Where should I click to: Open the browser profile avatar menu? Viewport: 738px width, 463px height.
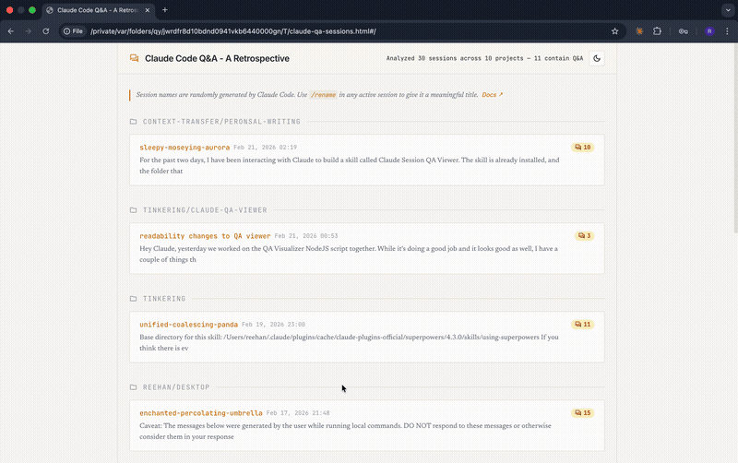click(x=708, y=30)
